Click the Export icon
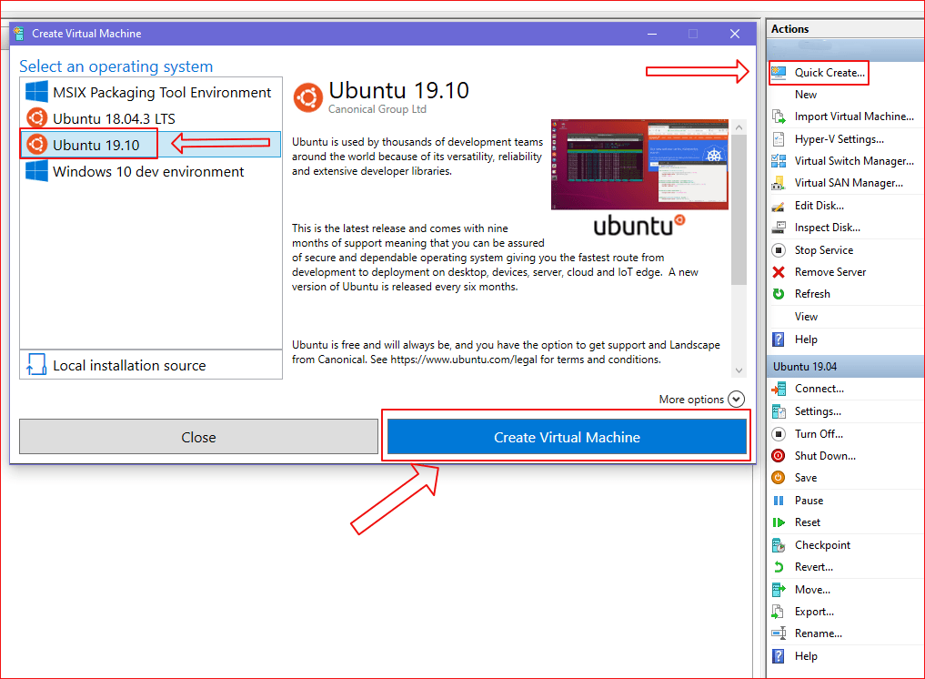The width and height of the screenshot is (925, 679). pyautogui.click(x=779, y=611)
